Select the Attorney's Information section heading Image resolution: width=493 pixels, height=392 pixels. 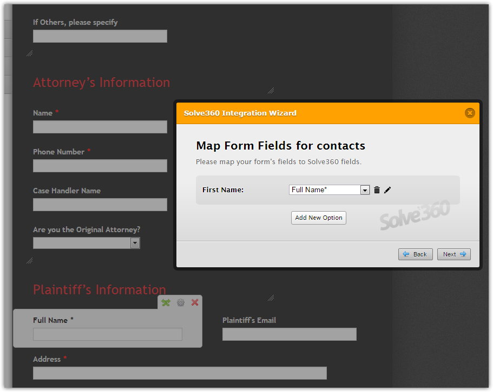pos(102,83)
